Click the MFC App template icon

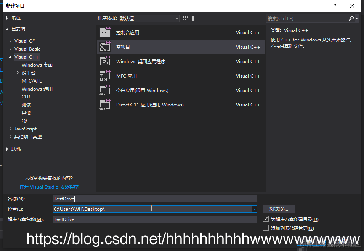[x=105, y=76]
